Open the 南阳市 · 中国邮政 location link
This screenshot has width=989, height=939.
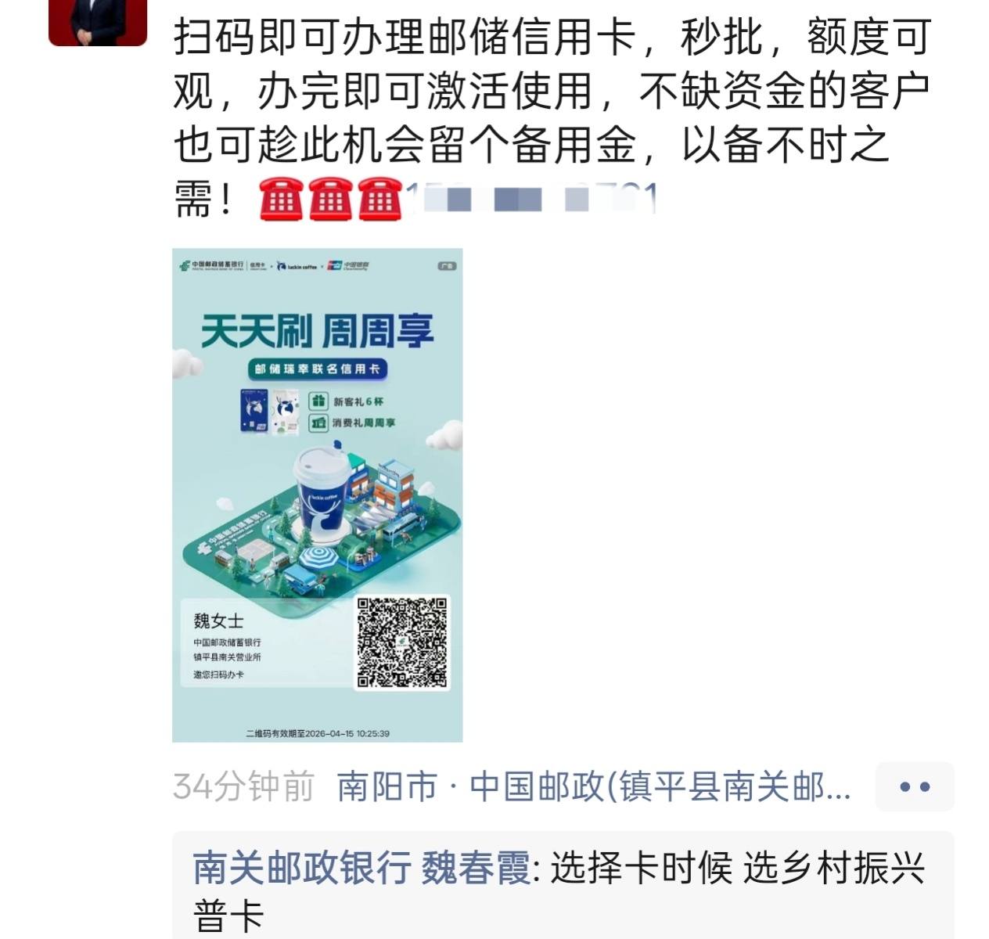coord(594,786)
